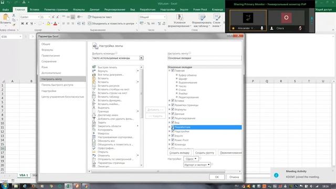Toggle Bold (Ж) in the ribbon
336x189 pixels.
[22, 24]
